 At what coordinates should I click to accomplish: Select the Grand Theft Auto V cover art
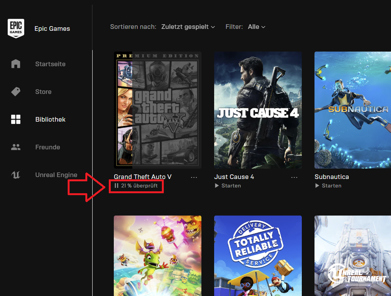[158, 110]
